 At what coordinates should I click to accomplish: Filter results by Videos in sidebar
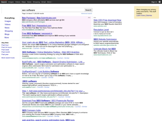coord(7,24)
